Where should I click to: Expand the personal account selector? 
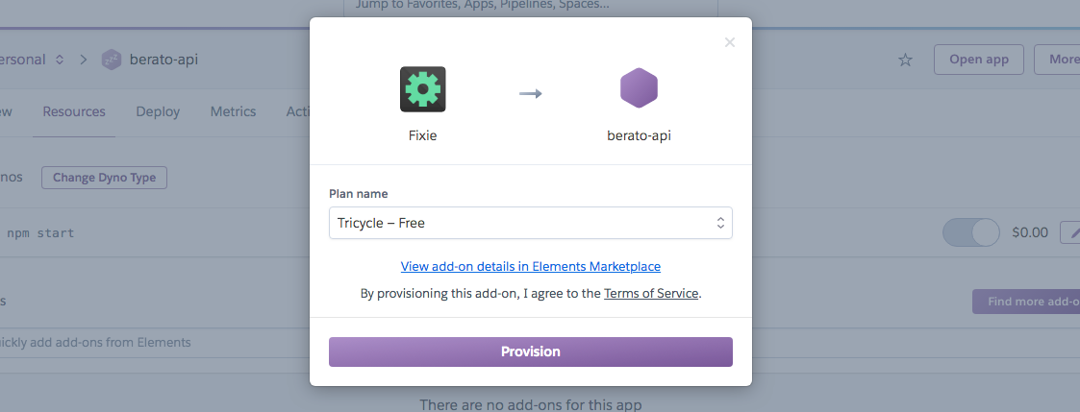coord(60,60)
